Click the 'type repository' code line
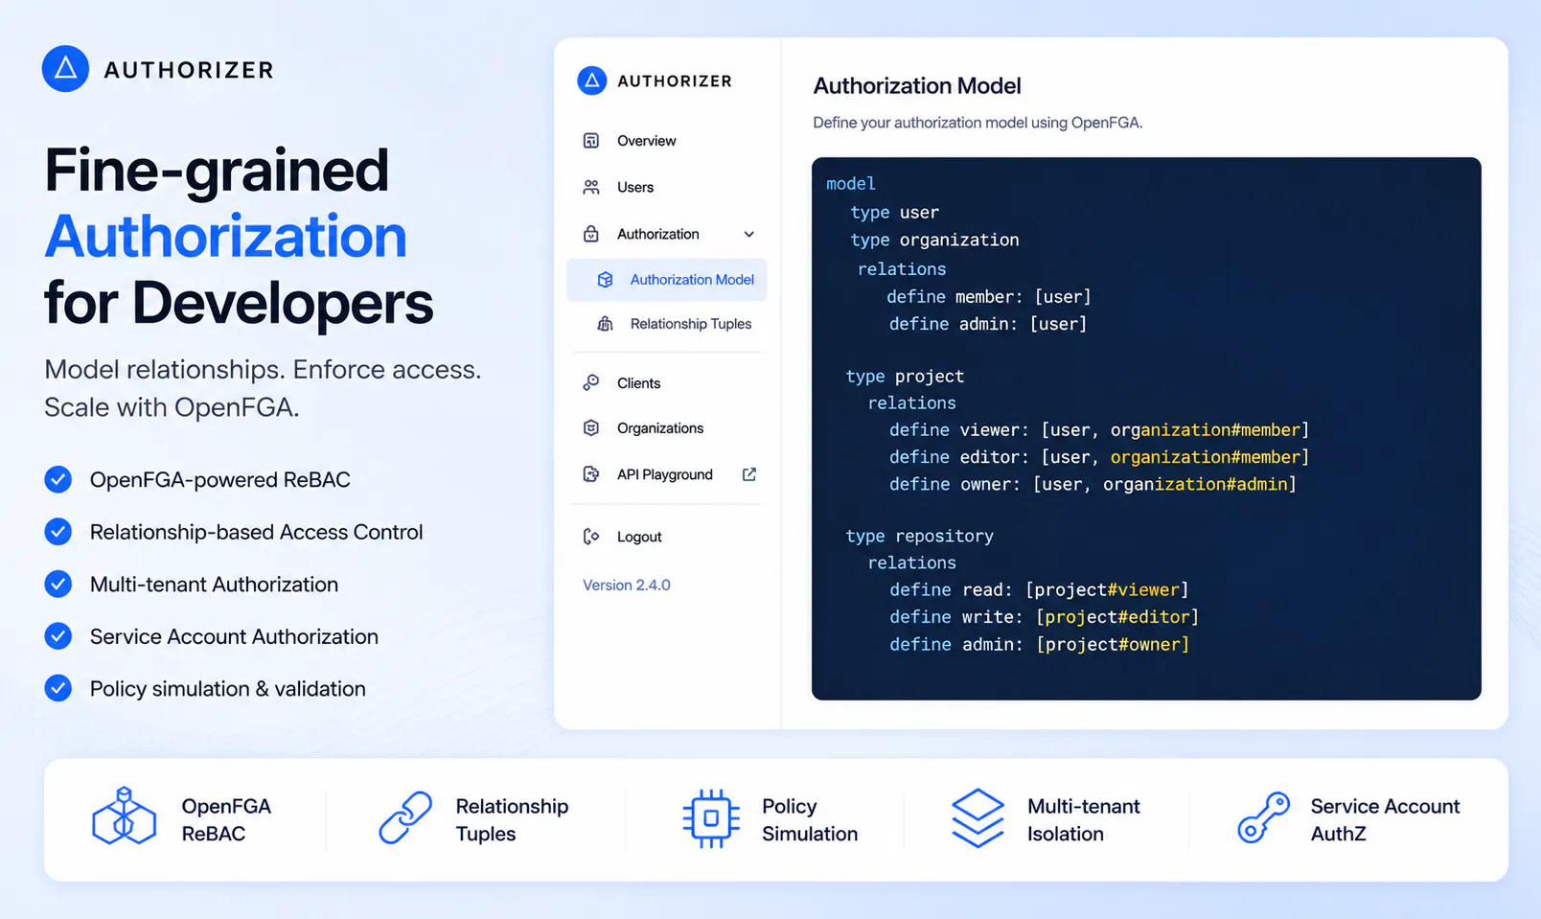 click(919, 536)
